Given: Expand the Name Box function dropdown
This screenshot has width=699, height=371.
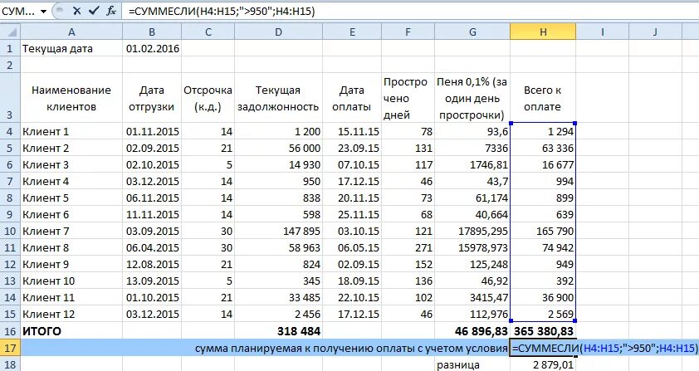Looking at the screenshot, I should click(x=44, y=12).
